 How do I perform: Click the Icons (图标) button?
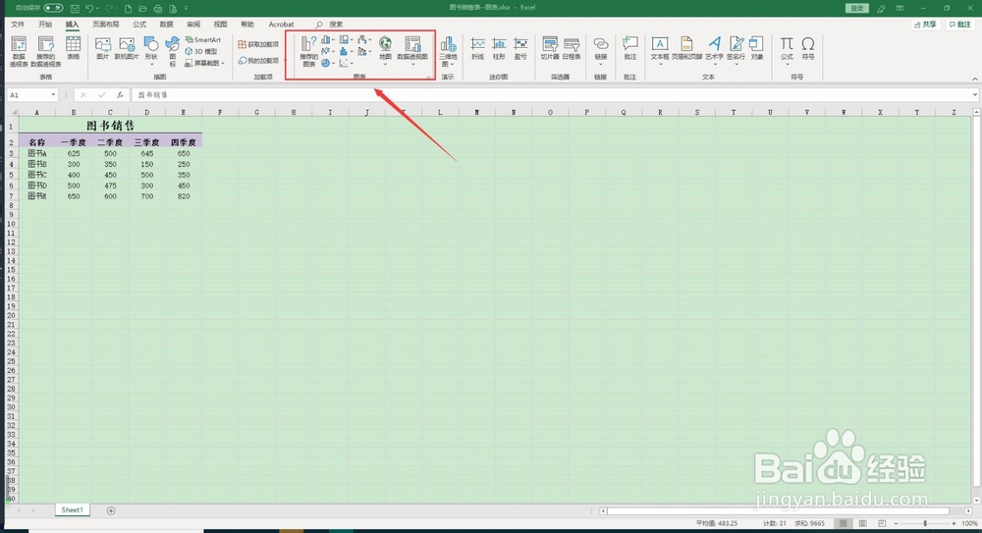click(x=172, y=51)
